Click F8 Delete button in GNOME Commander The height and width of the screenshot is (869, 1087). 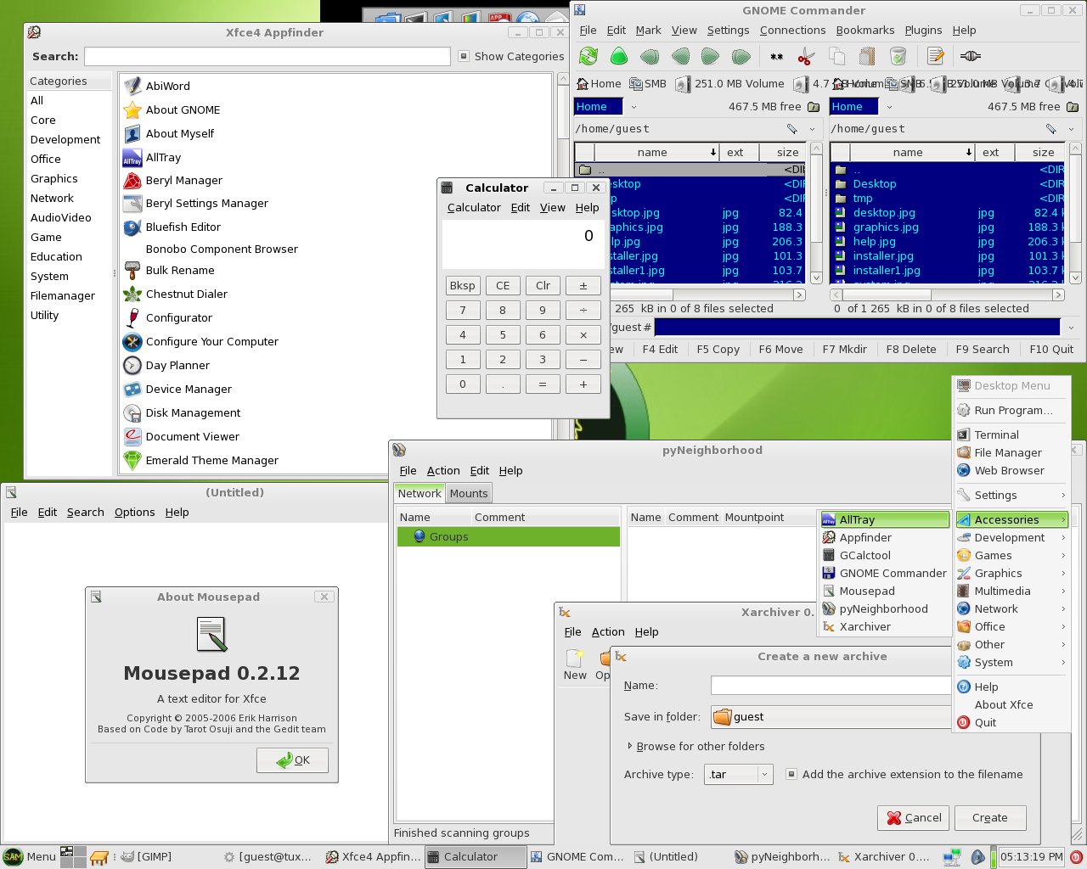click(911, 349)
